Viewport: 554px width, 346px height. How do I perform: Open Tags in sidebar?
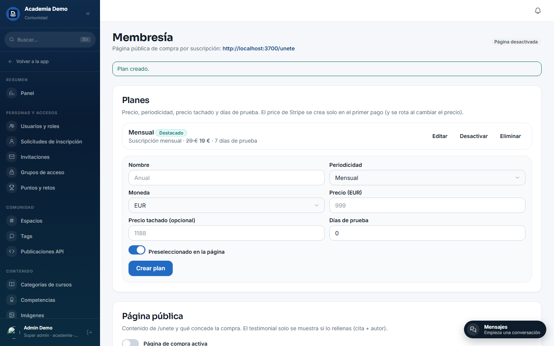(x=50, y=236)
